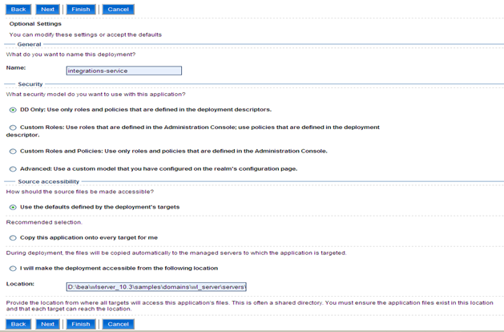This screenshot has width=504, height=332.
Task: Click 'You can modify these settings' text
Action: (86, 34)
